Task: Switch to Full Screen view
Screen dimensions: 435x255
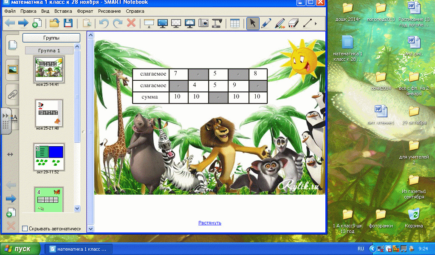Action: coord(163,23)
